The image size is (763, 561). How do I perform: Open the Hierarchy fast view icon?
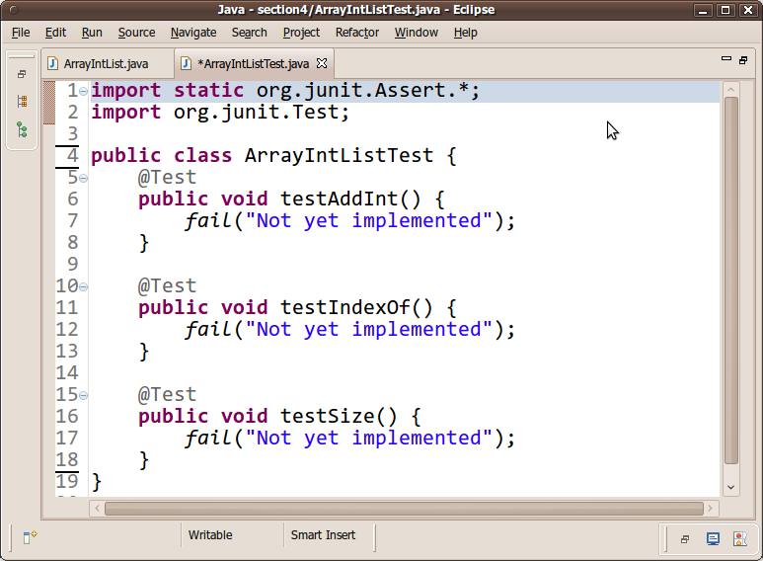(22, 129)
